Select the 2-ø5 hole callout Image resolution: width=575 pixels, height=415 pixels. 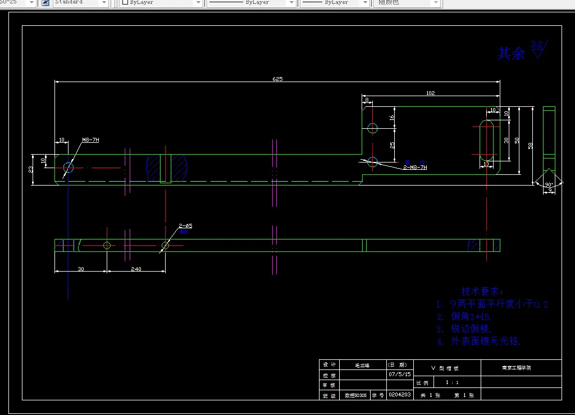tap(185, 226)
